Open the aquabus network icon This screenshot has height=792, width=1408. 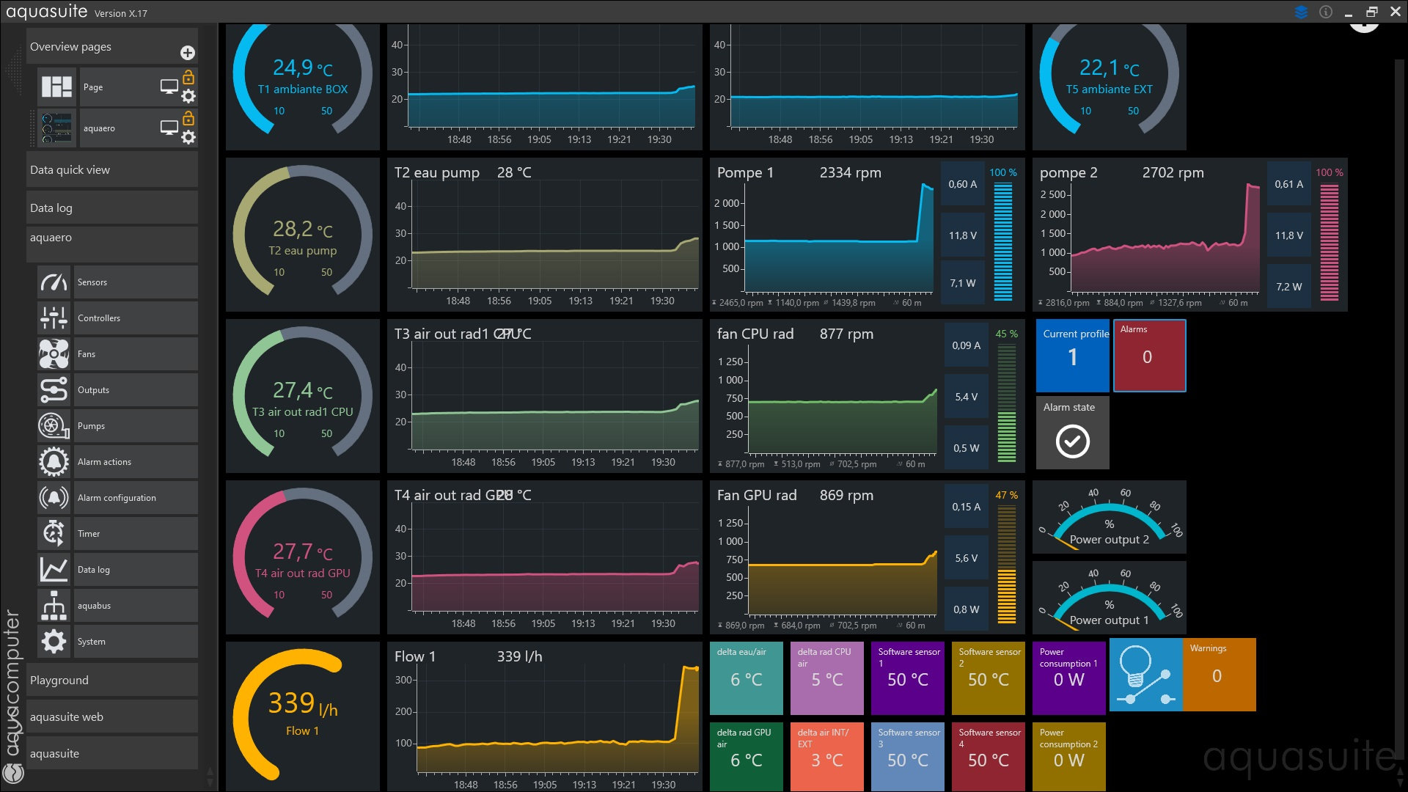54,606
